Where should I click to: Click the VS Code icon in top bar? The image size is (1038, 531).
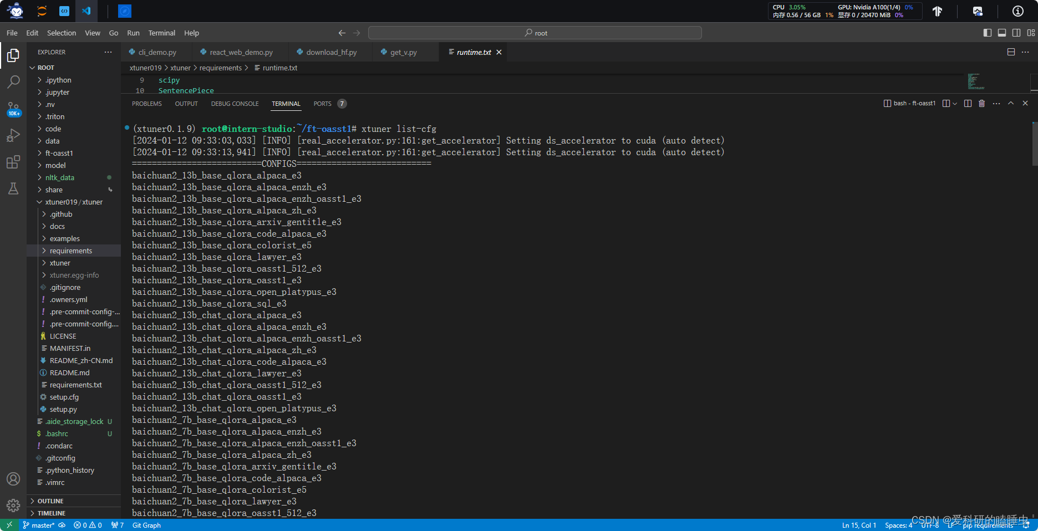(x=86, y=11)
